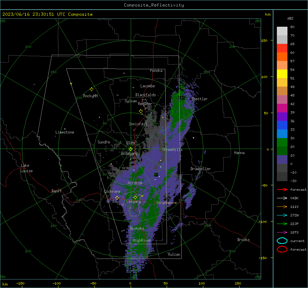
Task: Click the Ponoka map label
Action: [x=156, y=71]
